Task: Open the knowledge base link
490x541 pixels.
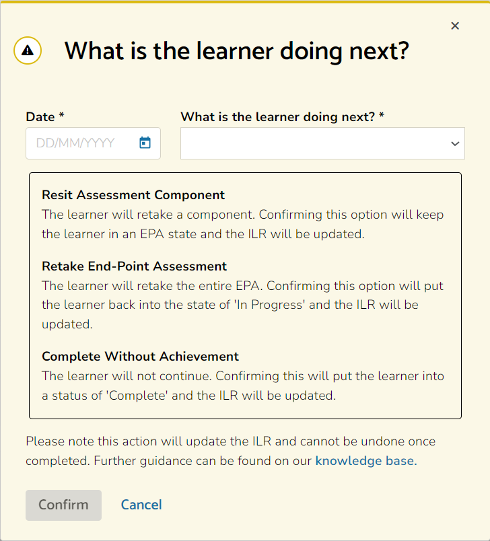Action: [x=366, y=461]
